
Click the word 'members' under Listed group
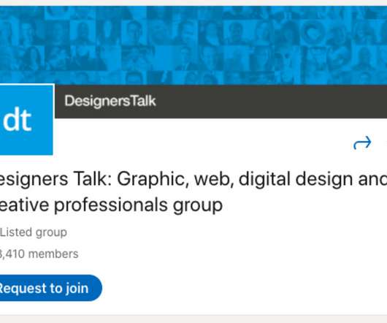click(x=53, y=254)
